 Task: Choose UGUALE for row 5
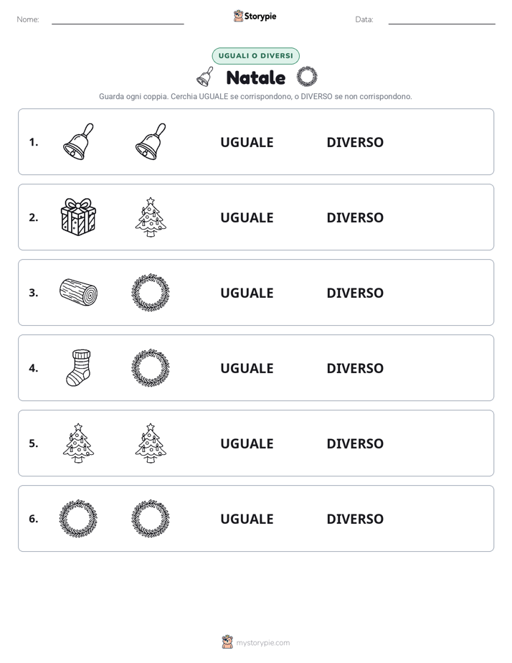[x=247, y=443]
